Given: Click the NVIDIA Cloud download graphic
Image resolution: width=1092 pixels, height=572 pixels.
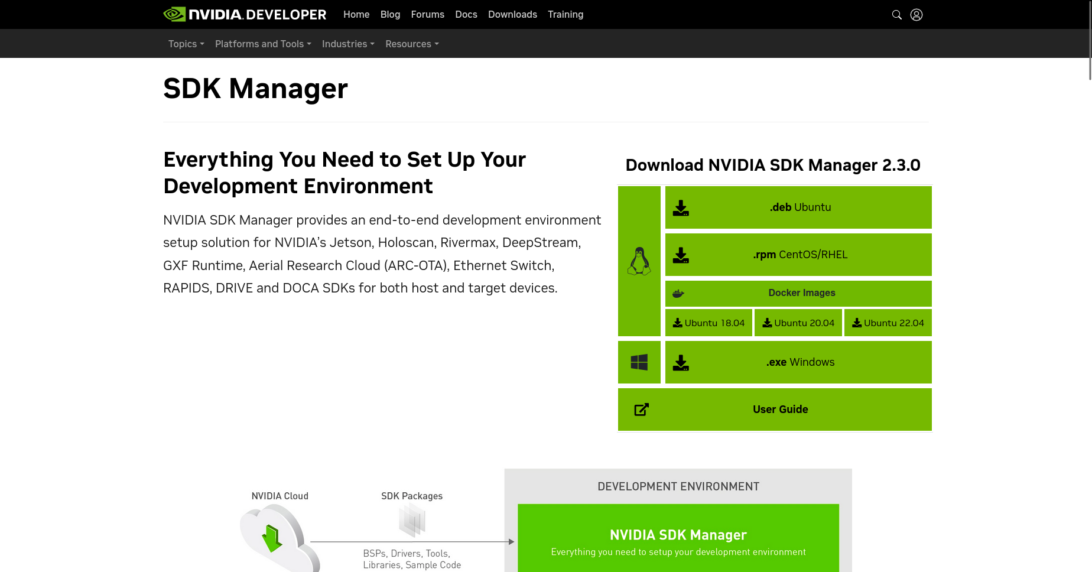Looking at the screenshot, I should tap(279, 538).
